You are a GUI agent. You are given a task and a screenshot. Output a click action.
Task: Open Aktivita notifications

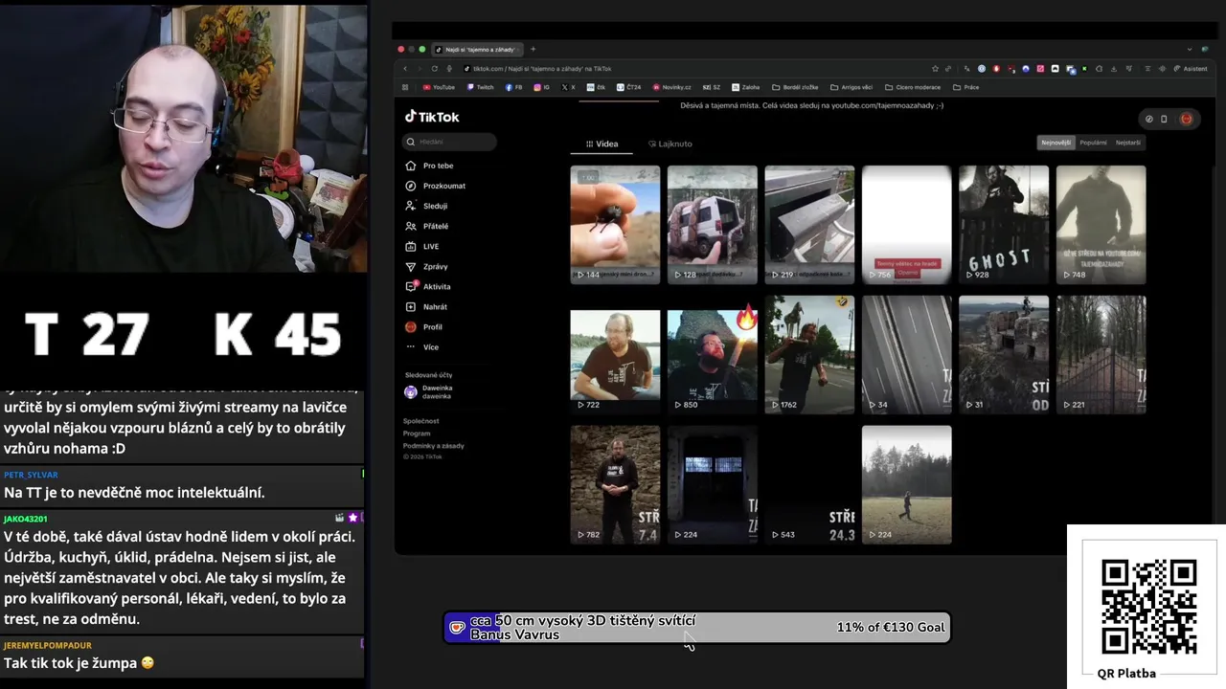[x=428, y=286]
